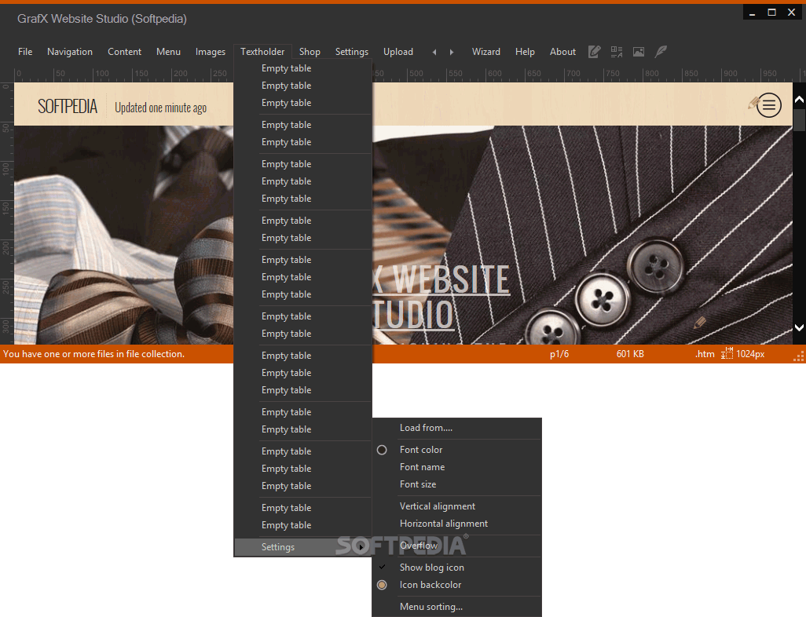
Task: Maximize the GrafX Website Studio window
Action: [x=771, y=13]
